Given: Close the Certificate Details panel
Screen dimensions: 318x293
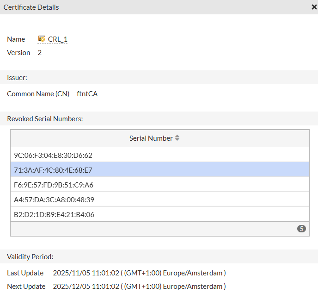Looking at the screenshot, I should [314, 7].
